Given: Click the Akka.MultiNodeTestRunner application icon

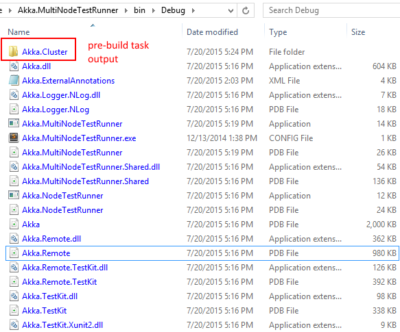Looking at the screenshot, I should point(14,124).
